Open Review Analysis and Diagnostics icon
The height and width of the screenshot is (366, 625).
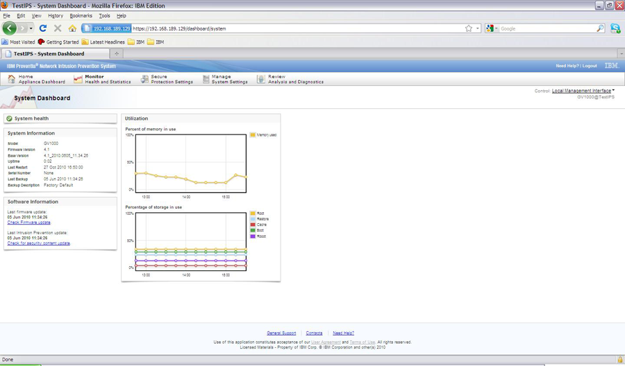[261, 79]
